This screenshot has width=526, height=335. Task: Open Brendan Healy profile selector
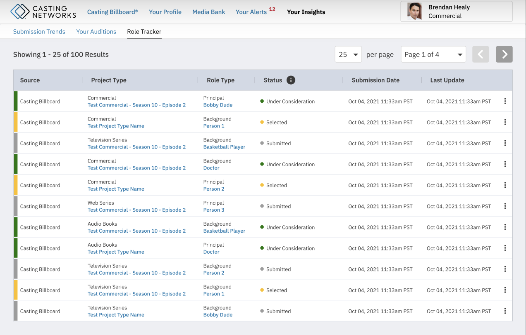pos(456,12)
